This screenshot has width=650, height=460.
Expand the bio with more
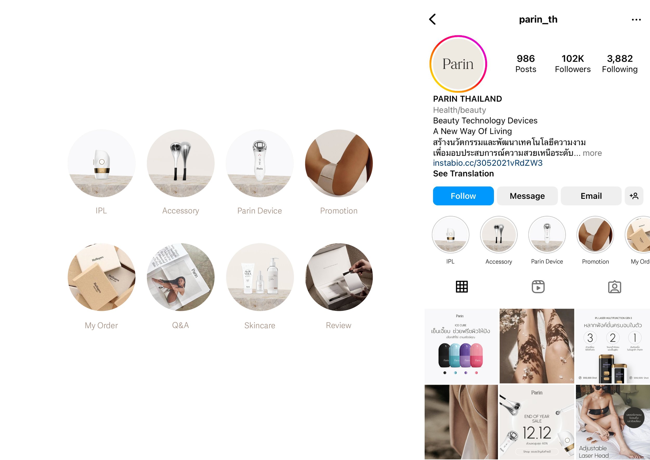tap(592, 153)
